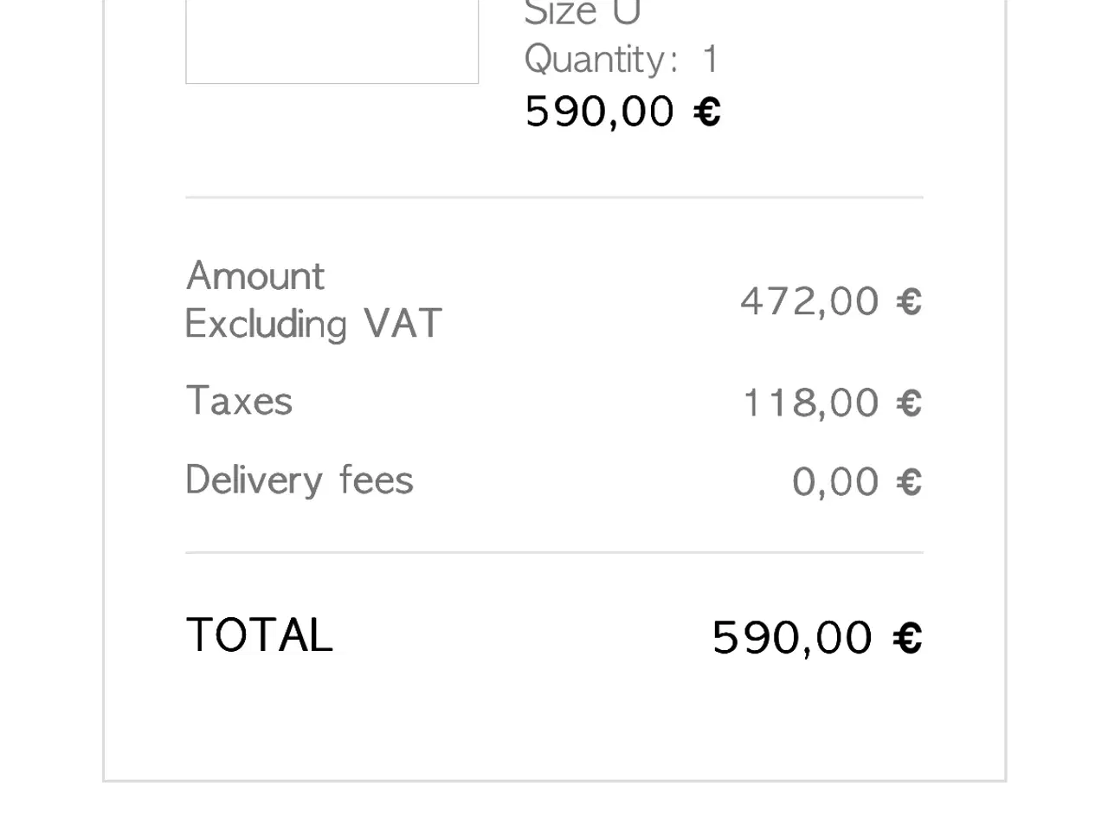Select the total 590,00 value
The height and width of the screenshot is (831, 1108).
[x=792, y=638]
